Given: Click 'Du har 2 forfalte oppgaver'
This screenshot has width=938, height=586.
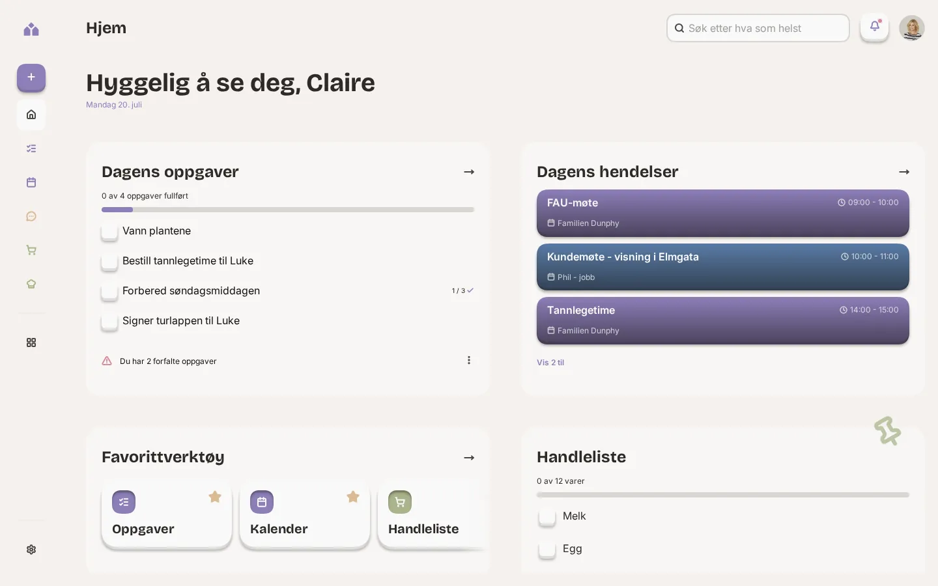Looking at the screenshot, I should click(168, 361).
